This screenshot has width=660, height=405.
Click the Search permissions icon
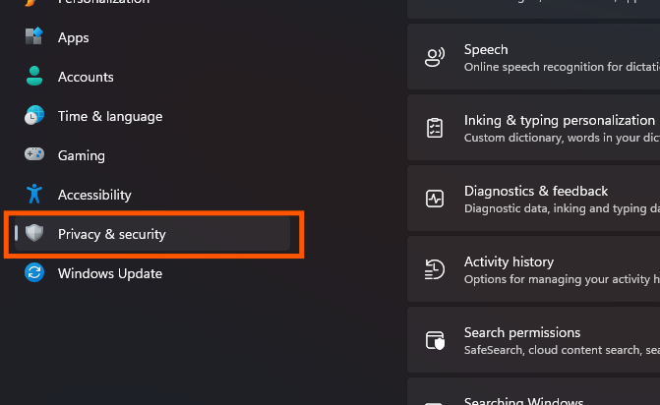tap(435, 340)
